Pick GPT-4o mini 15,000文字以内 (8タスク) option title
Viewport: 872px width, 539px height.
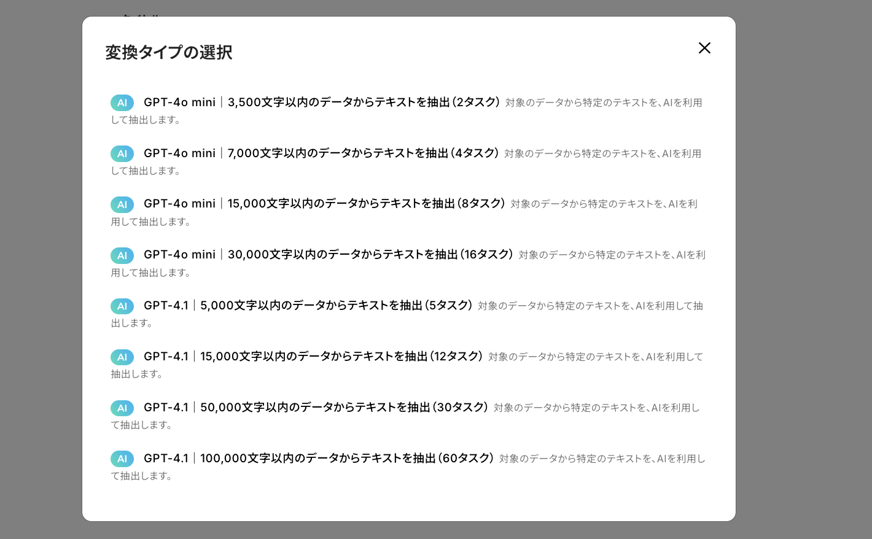pos(324,204)
